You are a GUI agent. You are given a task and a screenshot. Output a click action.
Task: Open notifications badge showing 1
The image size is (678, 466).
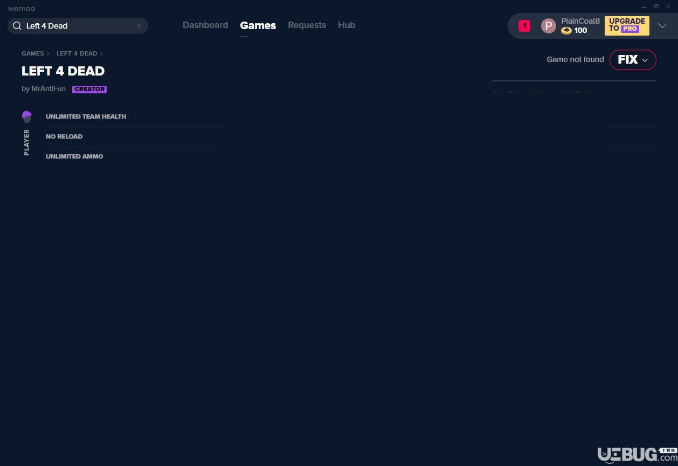click(524, 26)
